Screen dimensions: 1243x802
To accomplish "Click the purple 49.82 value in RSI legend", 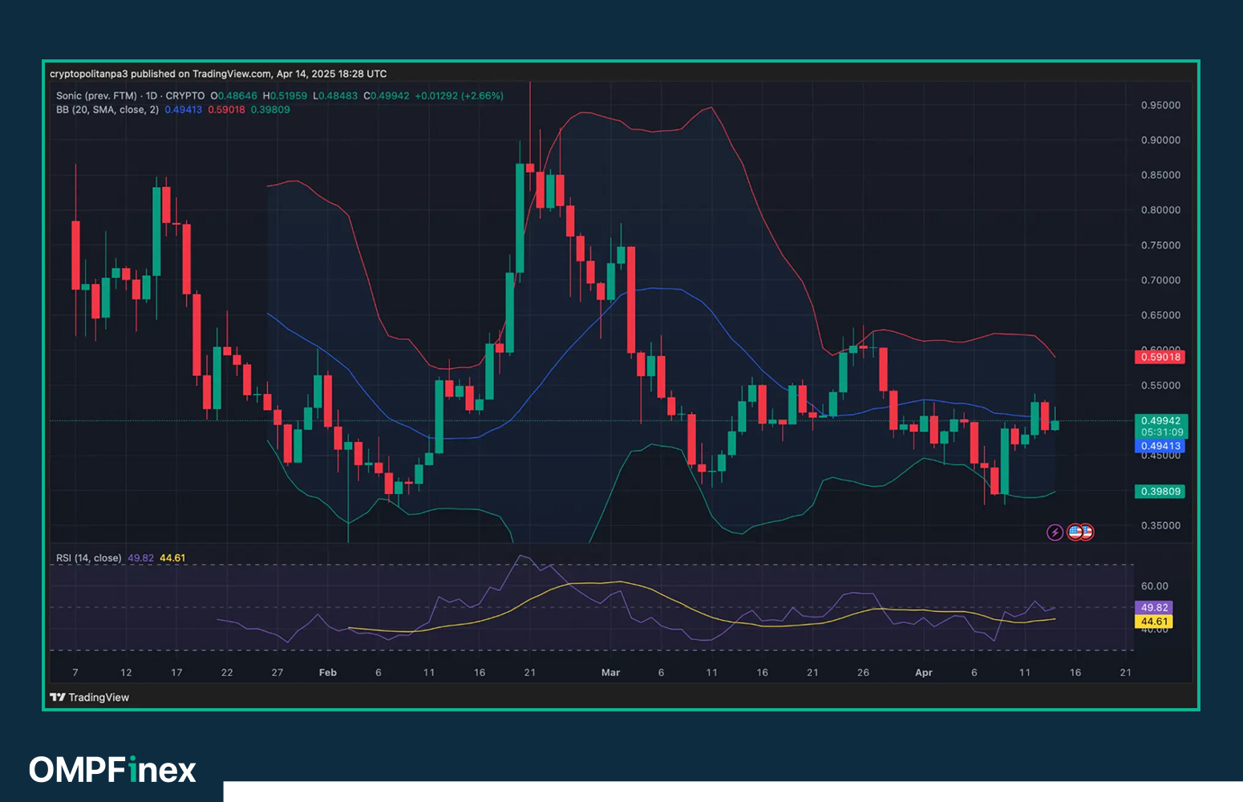I will click(x=140, y=558).
